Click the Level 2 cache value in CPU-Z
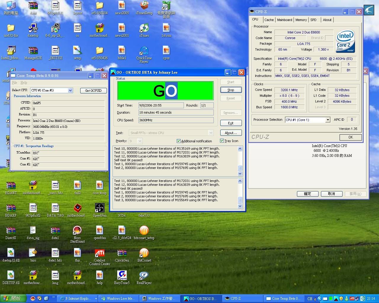The height and width of the screenshot is (303, 379). pos(342,101)
